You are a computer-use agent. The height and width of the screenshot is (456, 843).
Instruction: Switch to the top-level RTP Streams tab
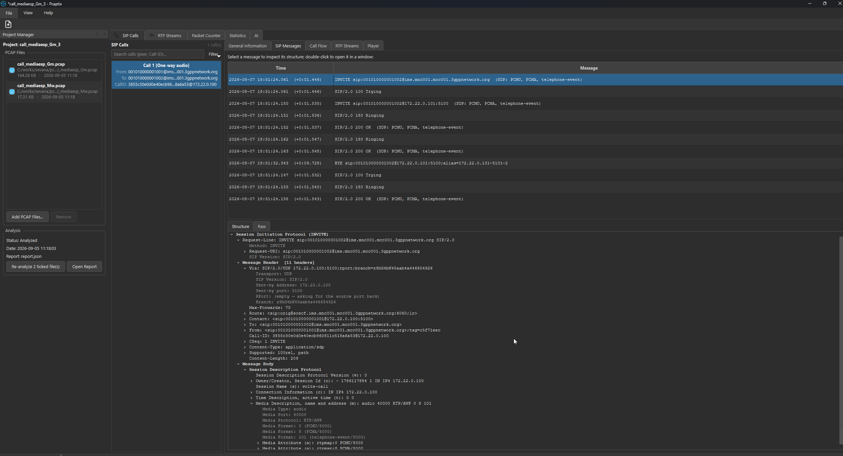(166, 35)
